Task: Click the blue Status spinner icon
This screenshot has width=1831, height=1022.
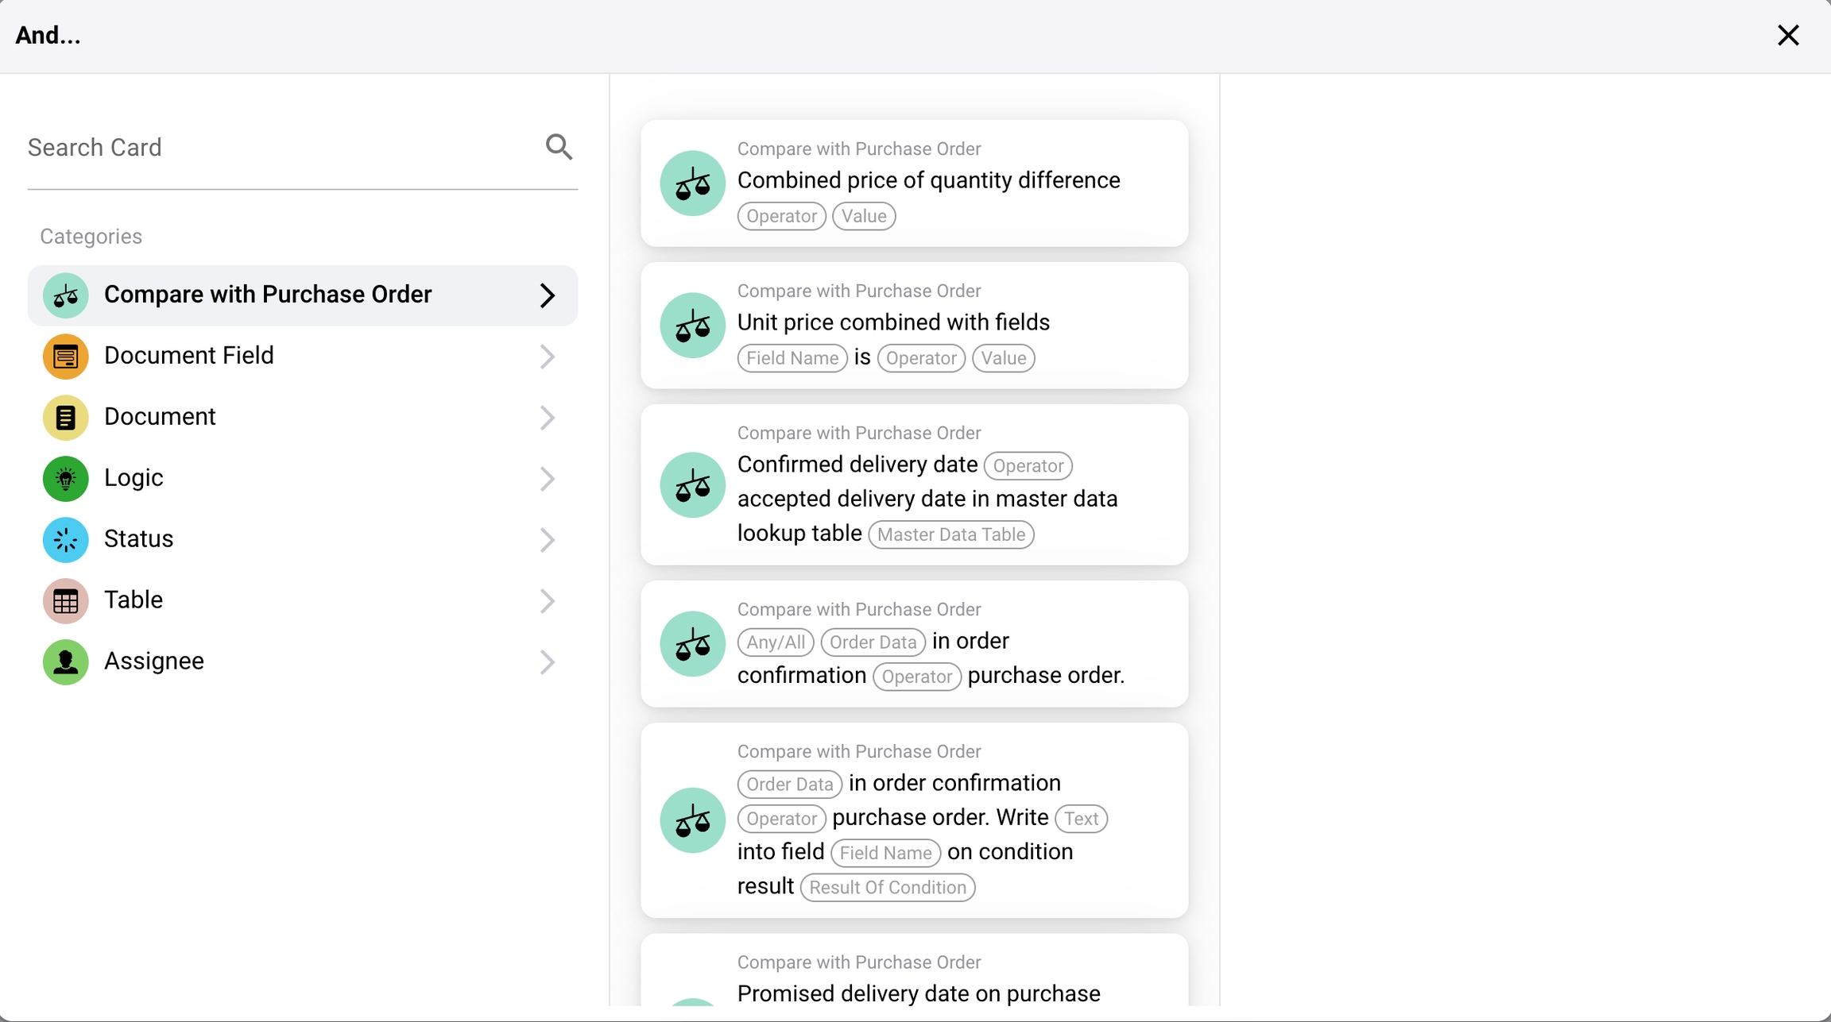Action: point(65,540)
